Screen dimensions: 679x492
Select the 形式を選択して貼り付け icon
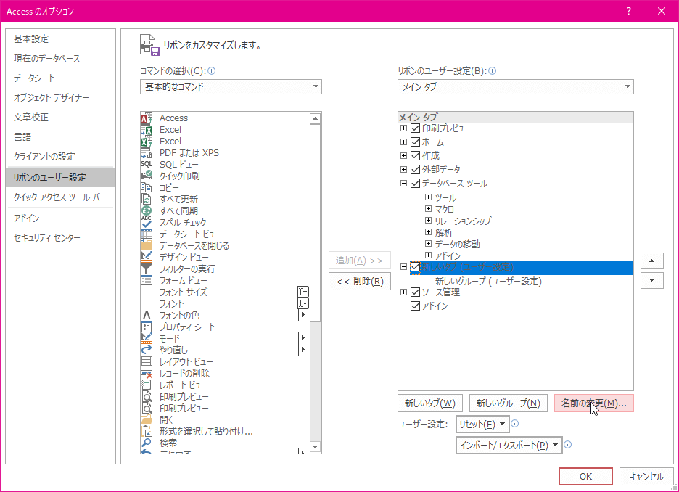[147, 431]
